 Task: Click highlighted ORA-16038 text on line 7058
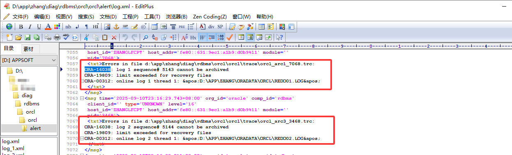click(x=98, y=70)
